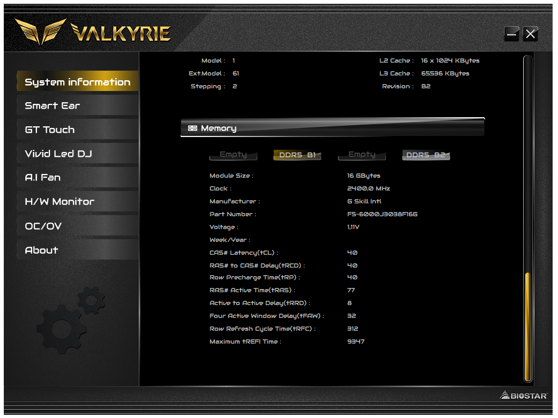The height and width of the screenshot is (418, 558).
Task: Click the tFAW value 32
Action: (352, 316)
